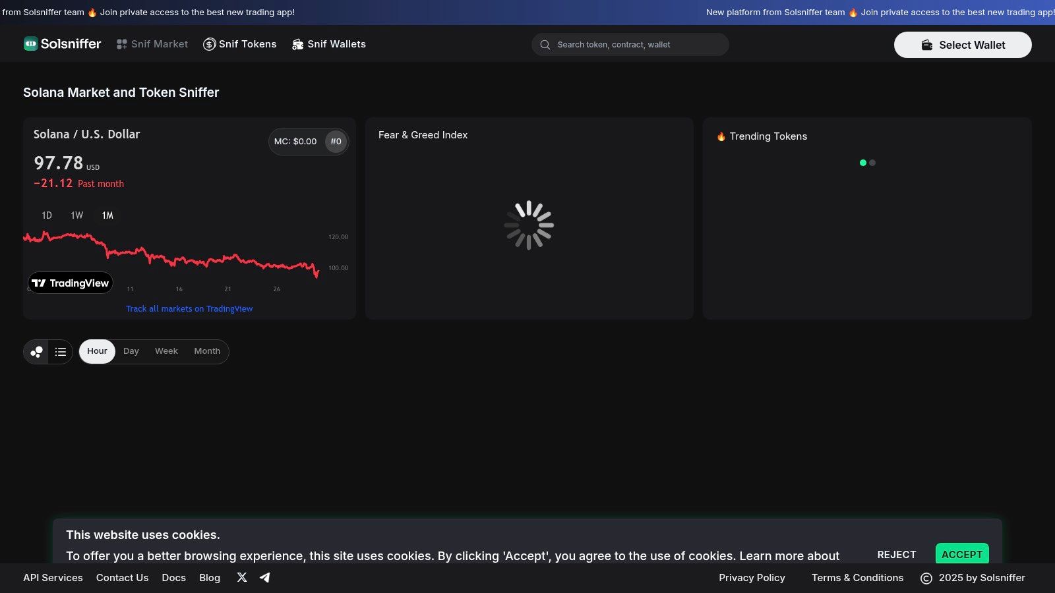Open the Solsniffer home logo
This screenshot has width=1055, height=593.
click(63, 44)
